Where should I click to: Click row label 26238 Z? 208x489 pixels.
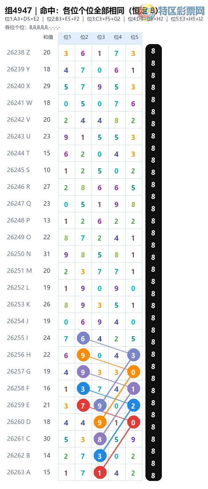point(19,52)
